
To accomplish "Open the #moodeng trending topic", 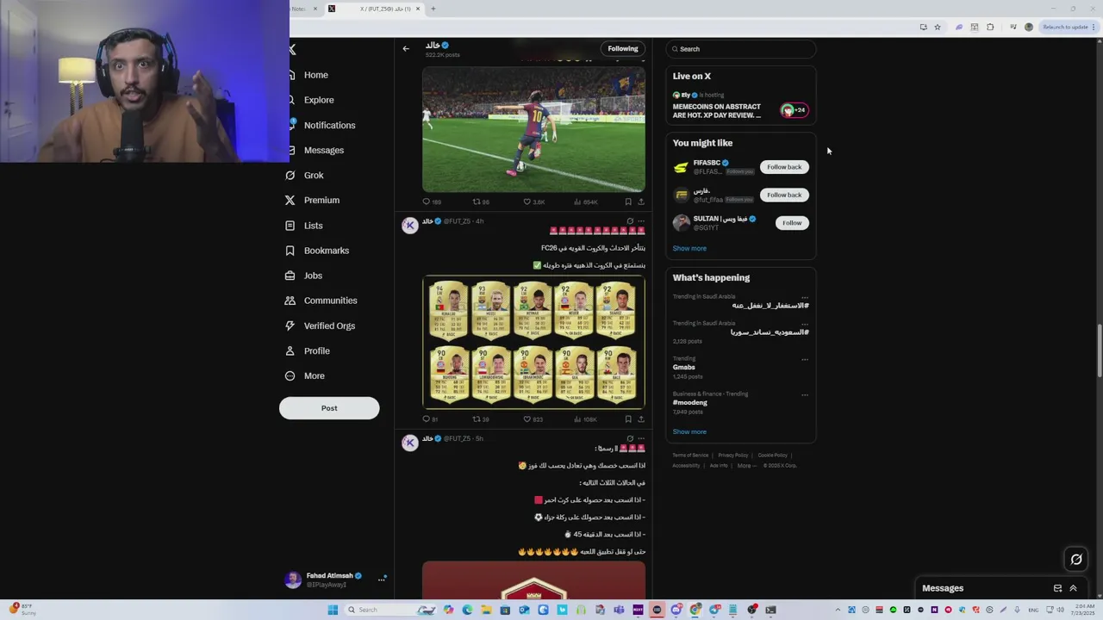I will click(690, 402).
